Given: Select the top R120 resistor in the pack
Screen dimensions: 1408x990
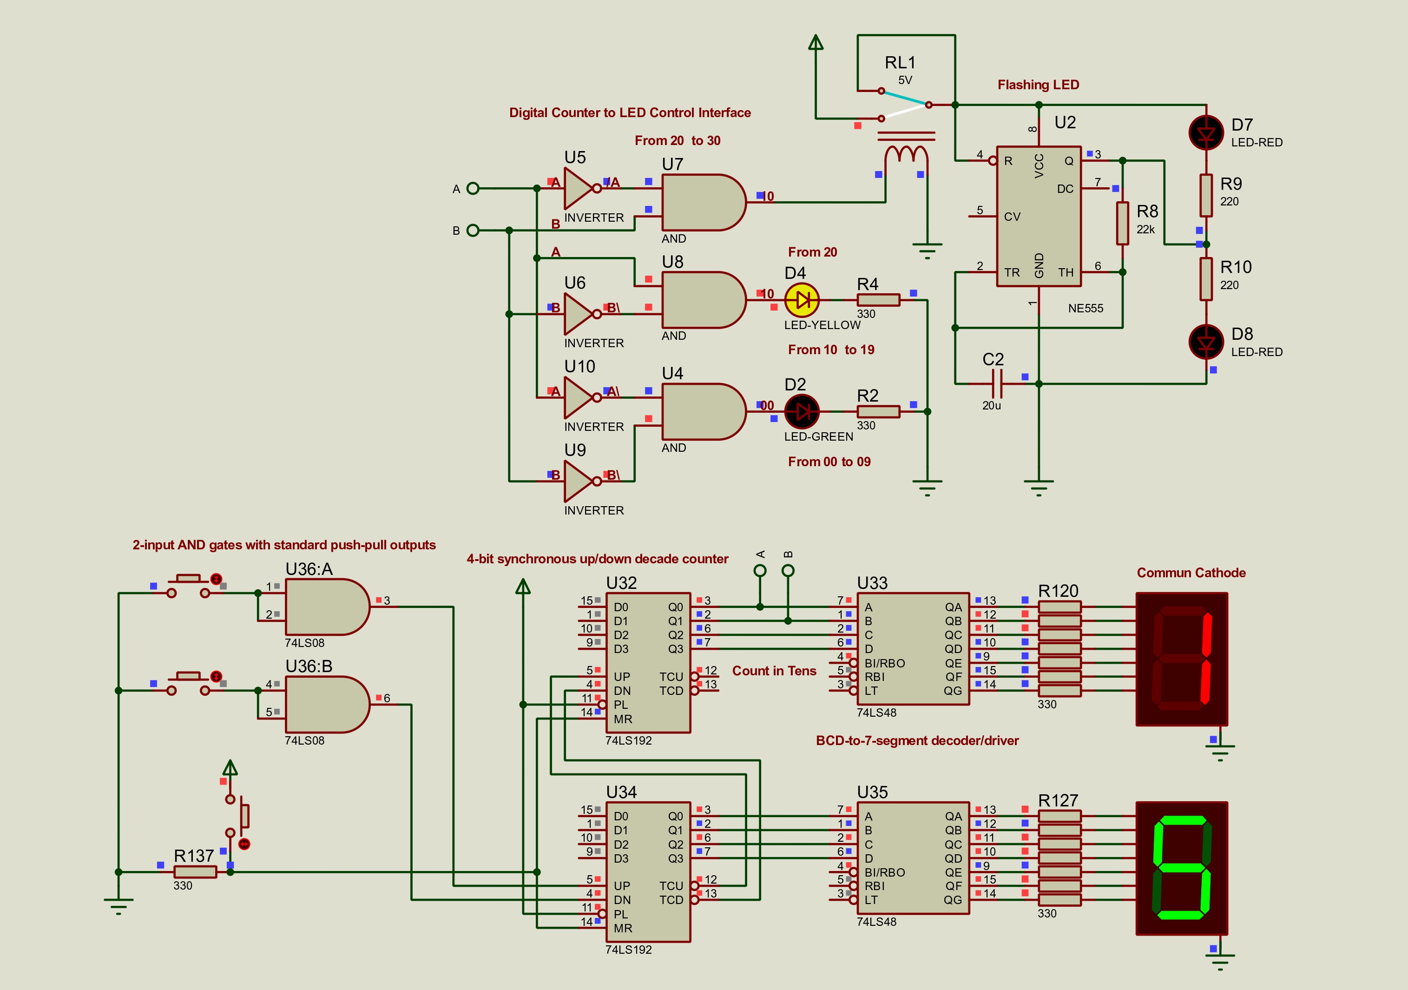Looking at the screenshot, I should 1059,607.
